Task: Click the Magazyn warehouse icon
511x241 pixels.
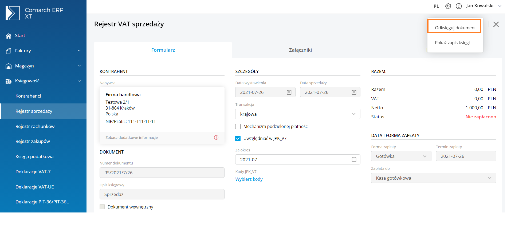Action: pos(9,66)
